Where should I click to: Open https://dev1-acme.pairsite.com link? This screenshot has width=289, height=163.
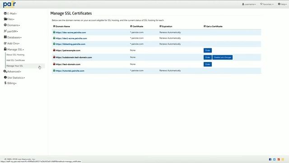[x=71, y=38]
